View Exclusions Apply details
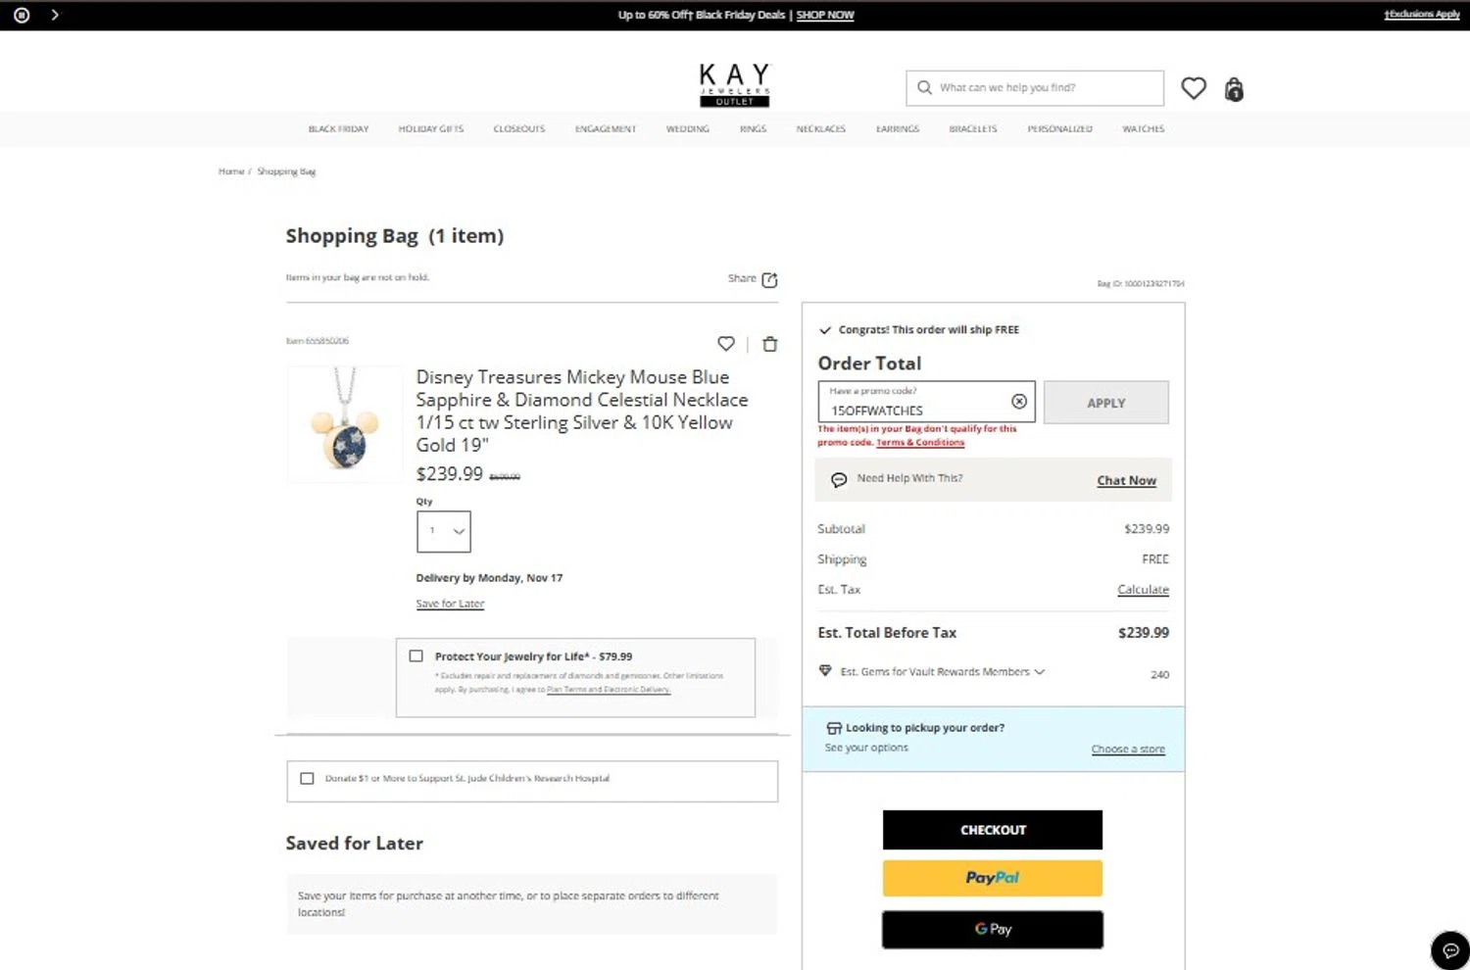Image resolution: width=1470 pixels, height=970 pixels. [x=1422, y=14]
